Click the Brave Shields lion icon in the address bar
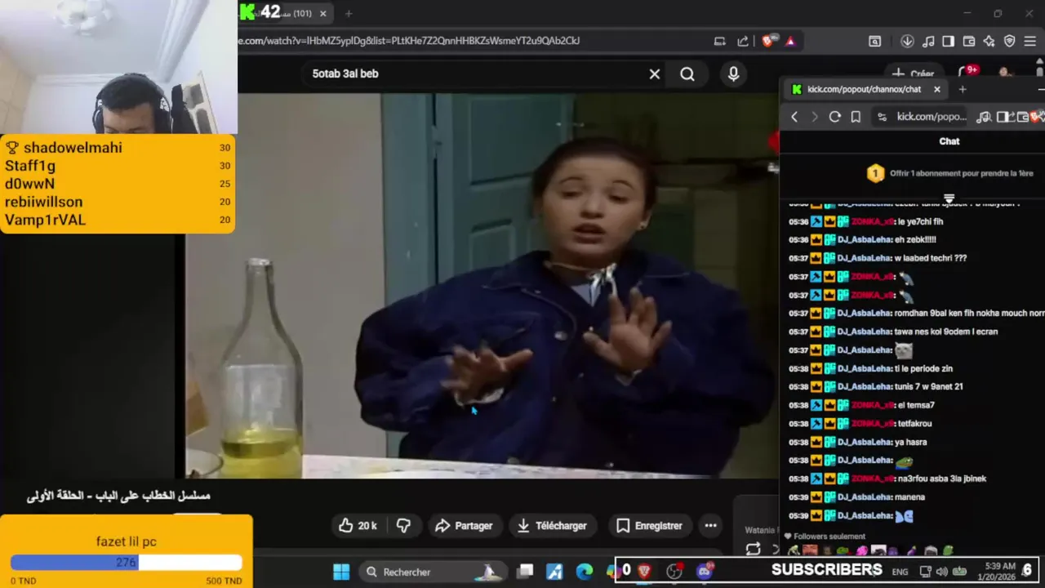 click(768, 41)
